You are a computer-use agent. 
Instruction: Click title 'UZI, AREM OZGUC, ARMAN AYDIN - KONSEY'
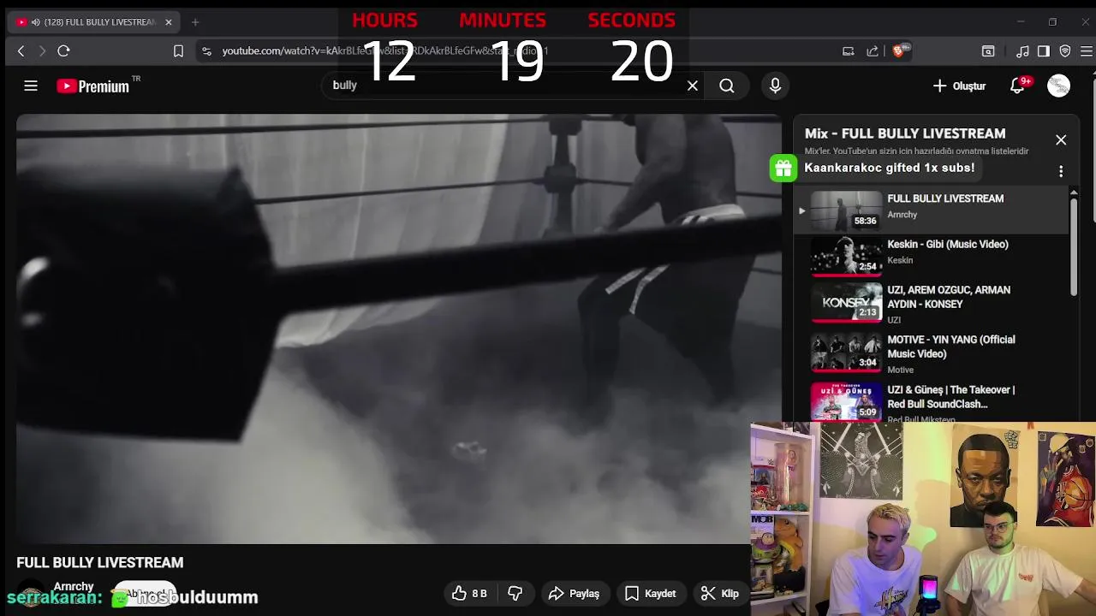coord(949,298)
